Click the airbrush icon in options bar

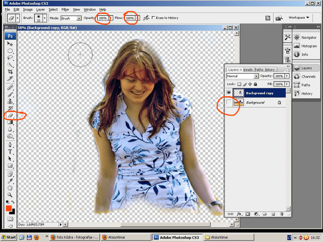[146, 18]
